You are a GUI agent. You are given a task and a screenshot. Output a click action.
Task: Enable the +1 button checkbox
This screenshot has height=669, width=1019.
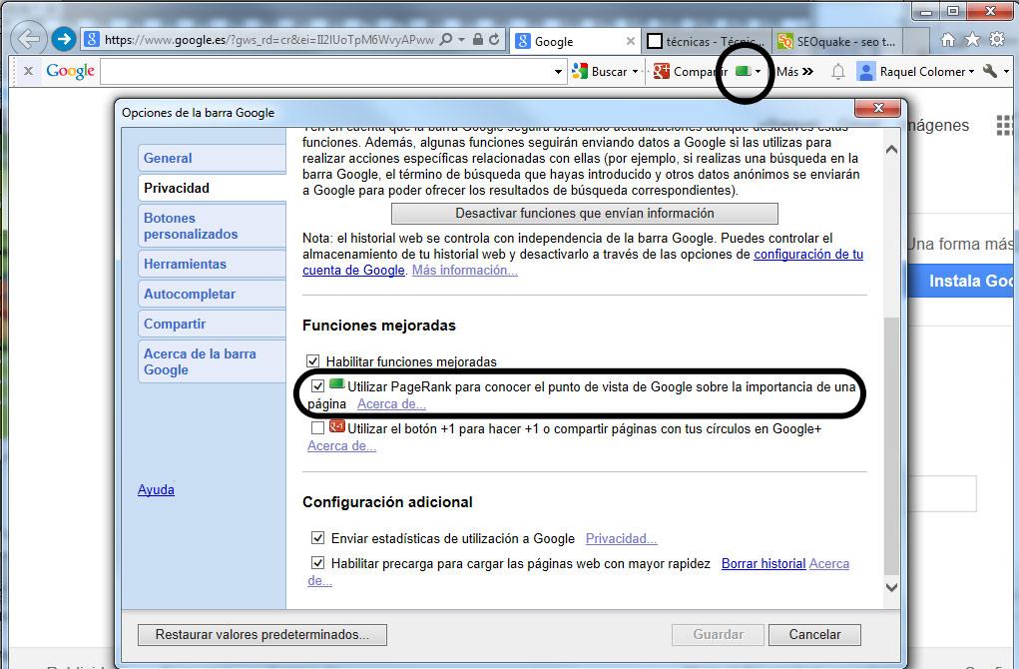pyautogui.click(x=318, y=425)
